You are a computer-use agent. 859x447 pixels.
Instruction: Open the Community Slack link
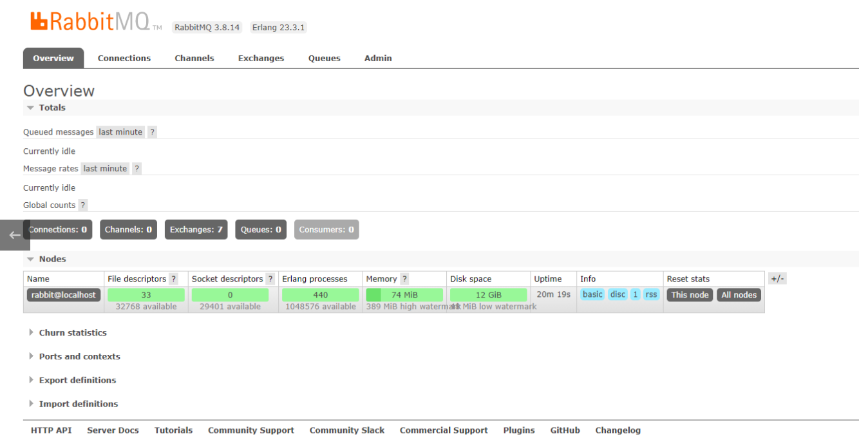(x=347, y=431)
